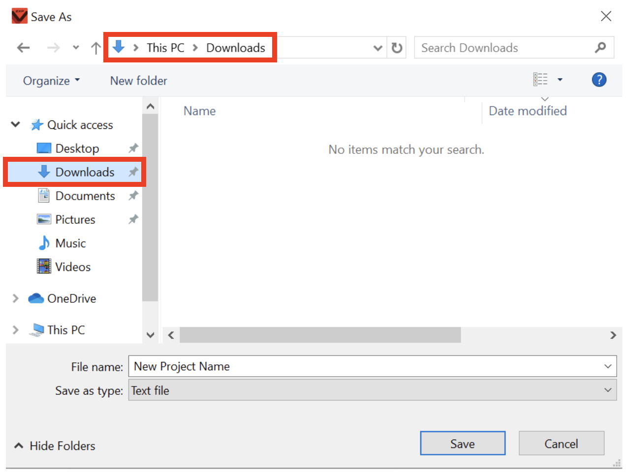
Task: Open the address bar history dropdown
Action: pos(377,47)
